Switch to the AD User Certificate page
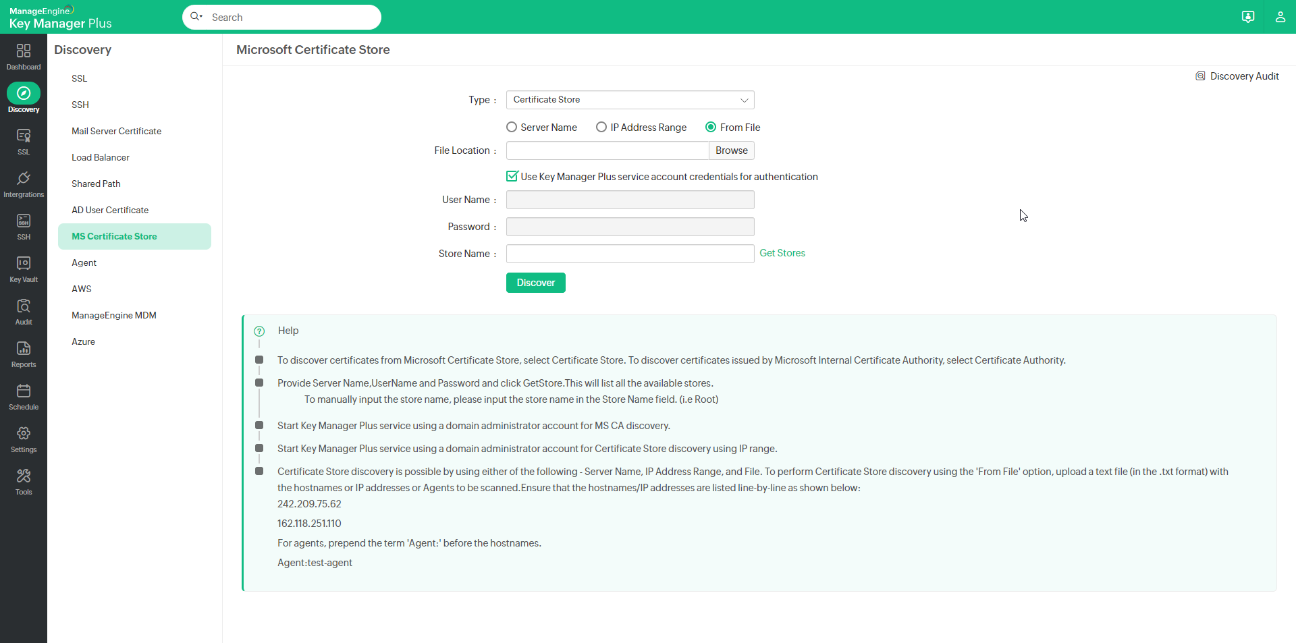1296x643 pixels. (110, 210)
